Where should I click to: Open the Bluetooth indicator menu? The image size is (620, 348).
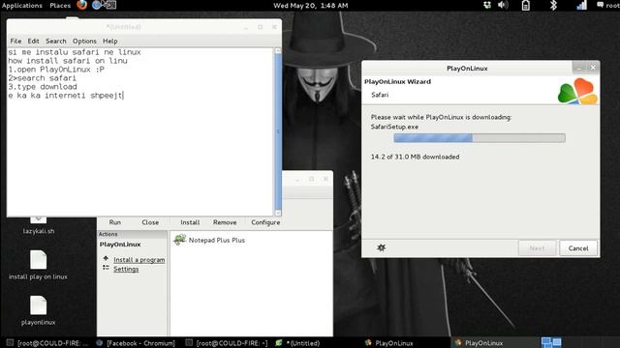coord(553,5)
